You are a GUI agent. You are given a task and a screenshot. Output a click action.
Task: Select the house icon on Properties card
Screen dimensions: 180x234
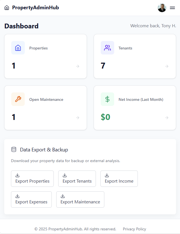[18, 48]
